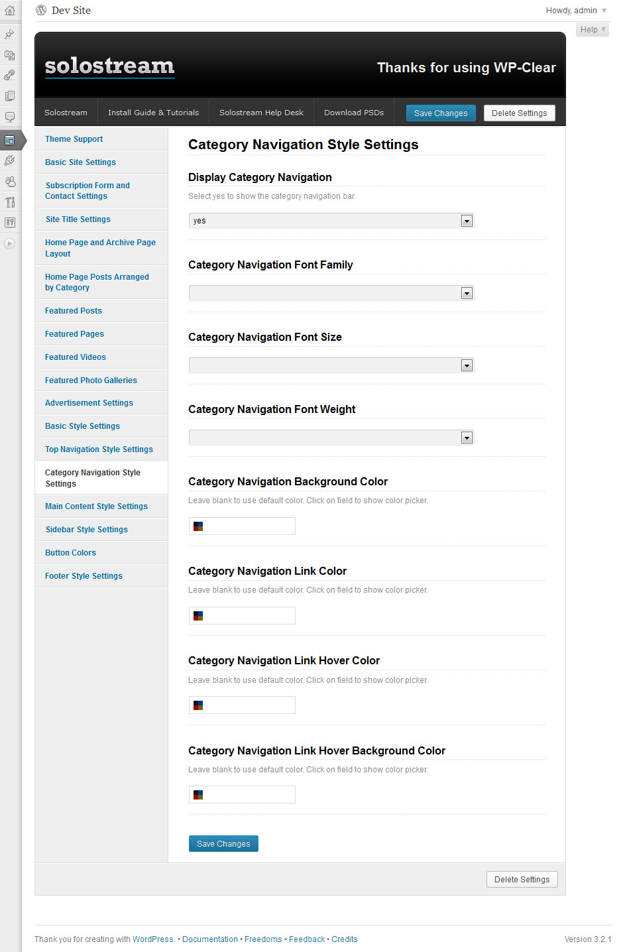The height and width of the screenshot is (952, 625).
Task: Click the Link Hover Color picker swatch
Action: pos(198,705)
